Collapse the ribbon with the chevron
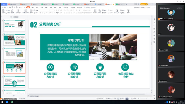 pyautogui.click(x=154, y=7)
